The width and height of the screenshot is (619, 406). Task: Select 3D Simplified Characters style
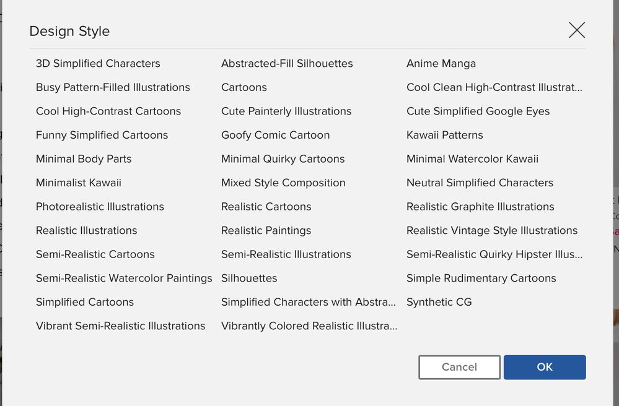98,64
